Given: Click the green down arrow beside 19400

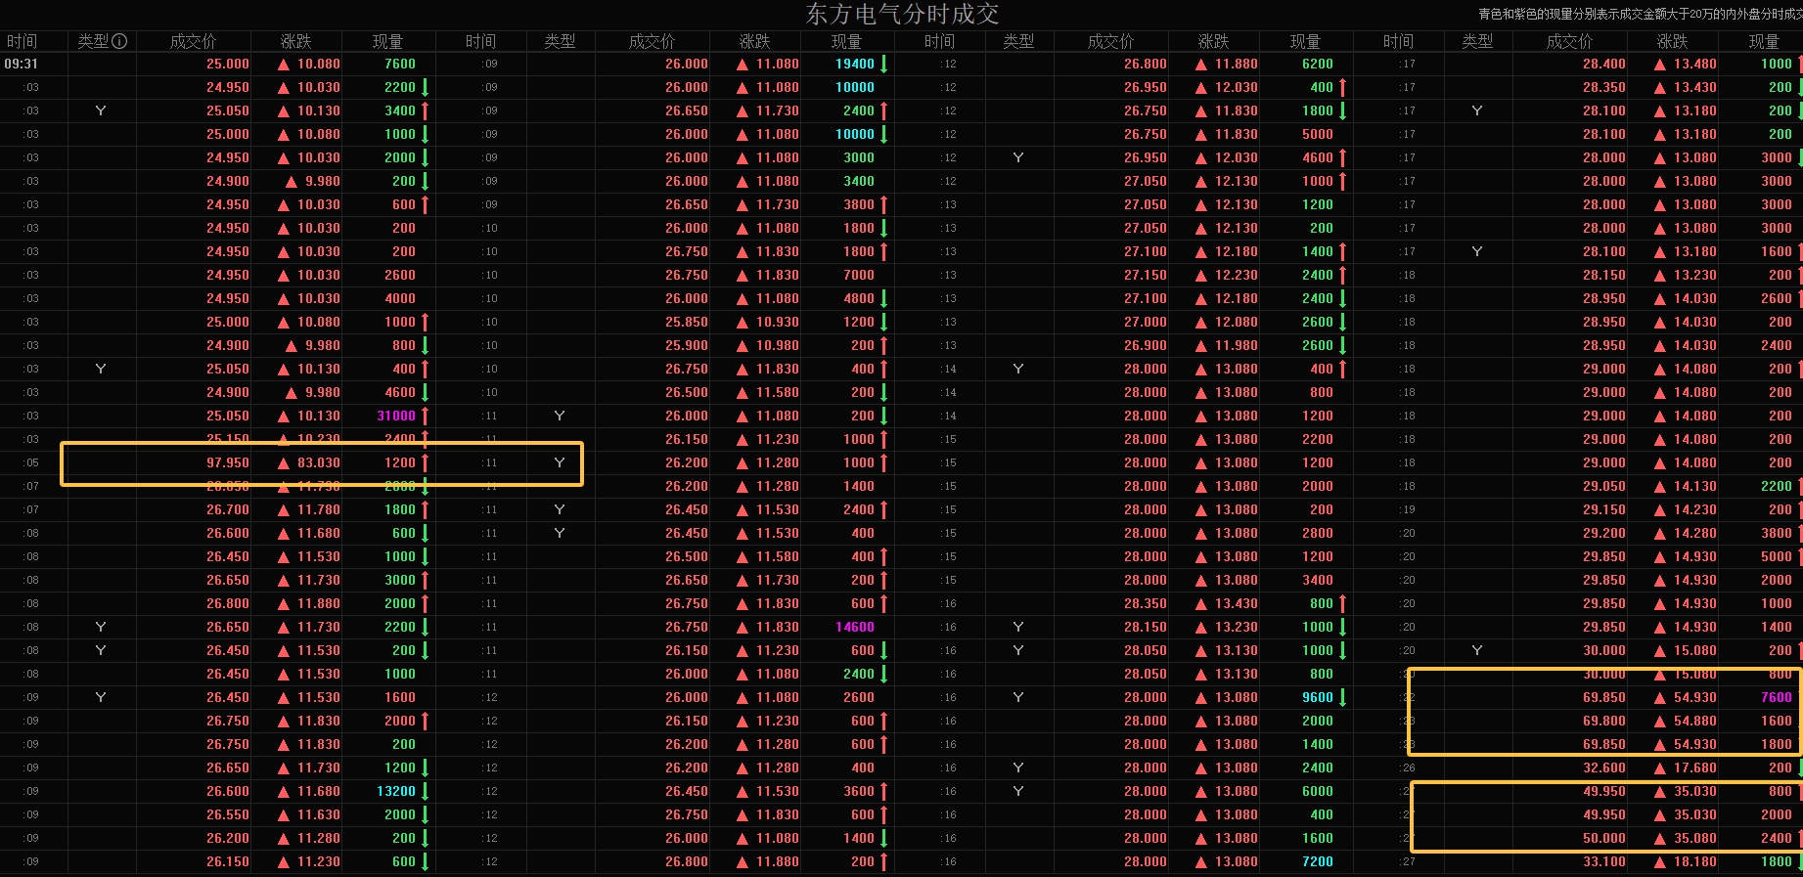Looking at the screenshot, I should pos(883,64).
